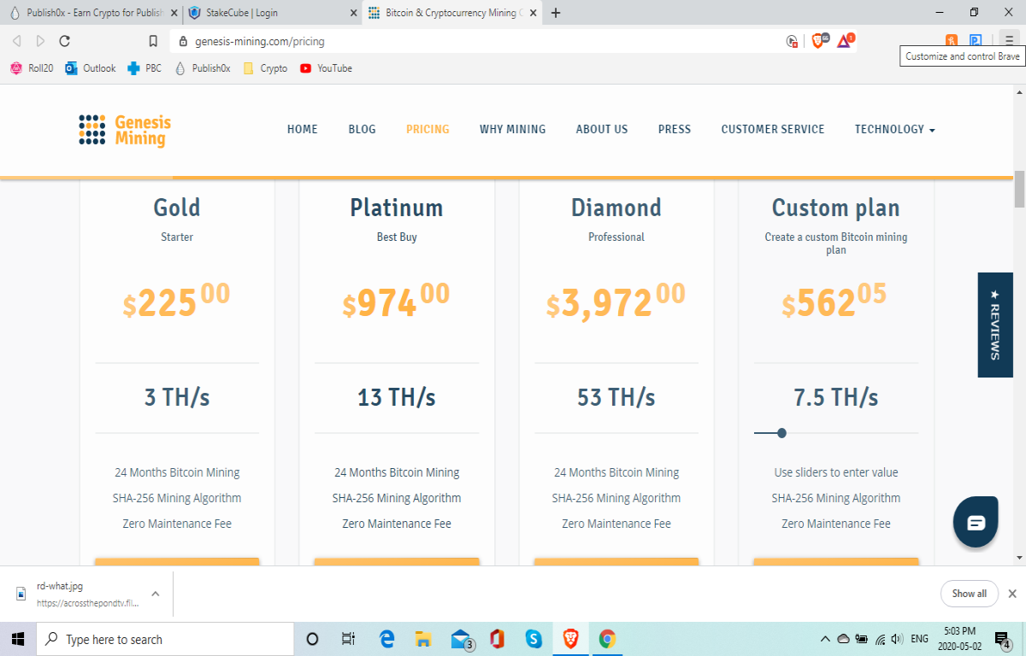Screen dimensions: 1026x656
Task: Launch Microsoft Edge from the taskbar
Action: [386, 639]
